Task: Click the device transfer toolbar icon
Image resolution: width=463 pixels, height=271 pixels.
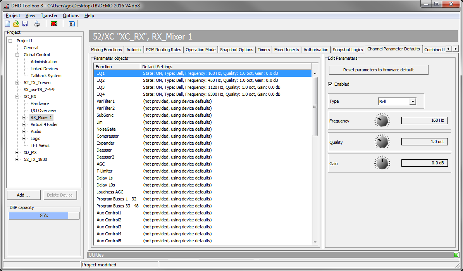Action: pos(54,24)
